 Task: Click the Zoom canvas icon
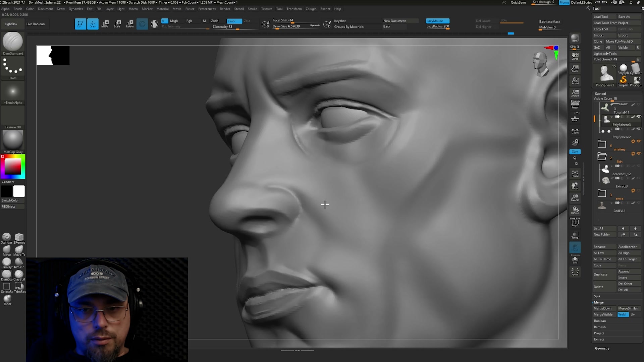coord(575,68)
